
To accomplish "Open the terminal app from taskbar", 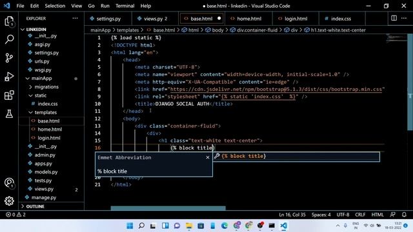I will coord(272,226).
